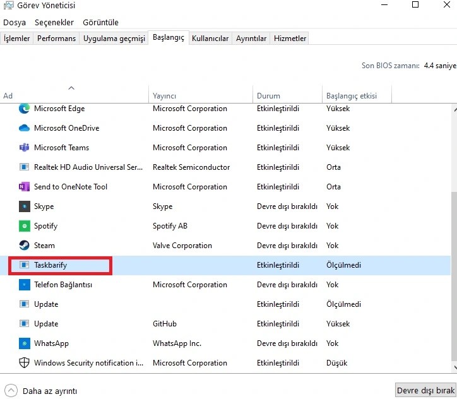
Task: Select the Başlangıç tab
Action: click(169, 38)
